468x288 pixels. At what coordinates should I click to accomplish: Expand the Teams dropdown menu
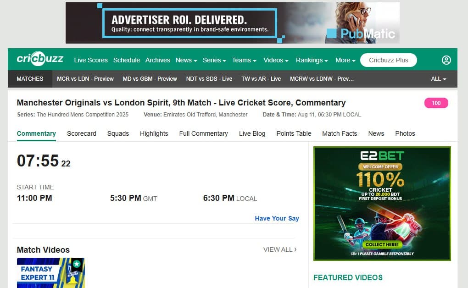coord(244,60)
